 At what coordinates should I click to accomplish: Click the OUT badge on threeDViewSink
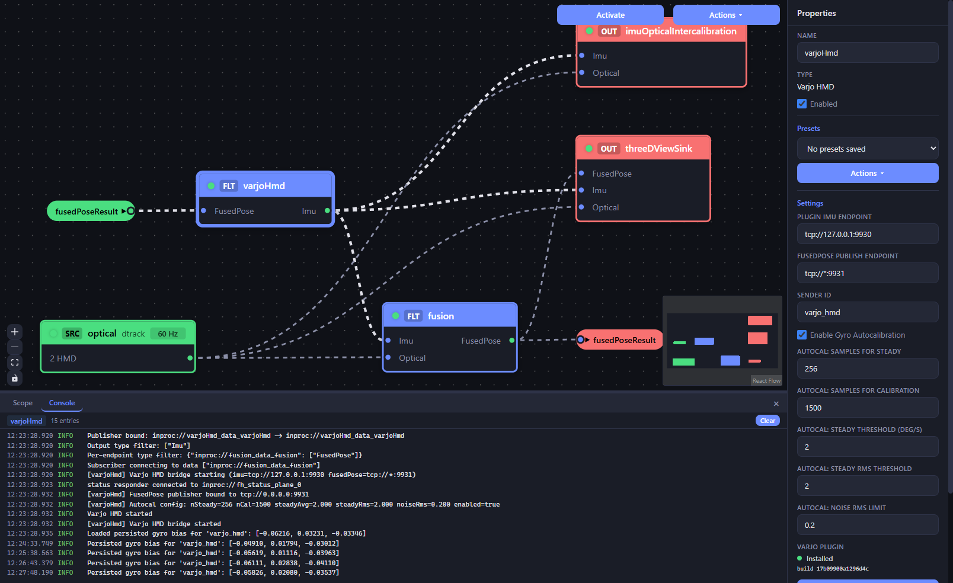point(609,149)
